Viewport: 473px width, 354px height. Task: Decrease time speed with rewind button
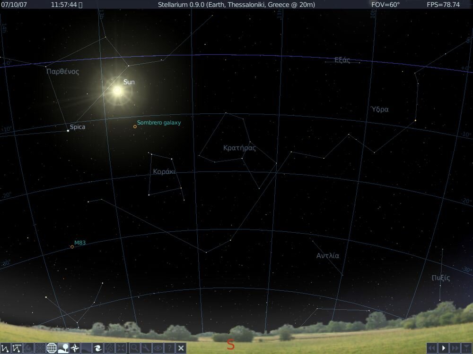[432, 348]
